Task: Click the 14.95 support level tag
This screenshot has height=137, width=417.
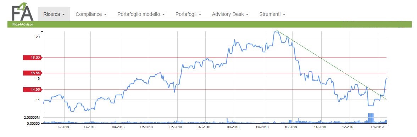Action: click(33, 90)
